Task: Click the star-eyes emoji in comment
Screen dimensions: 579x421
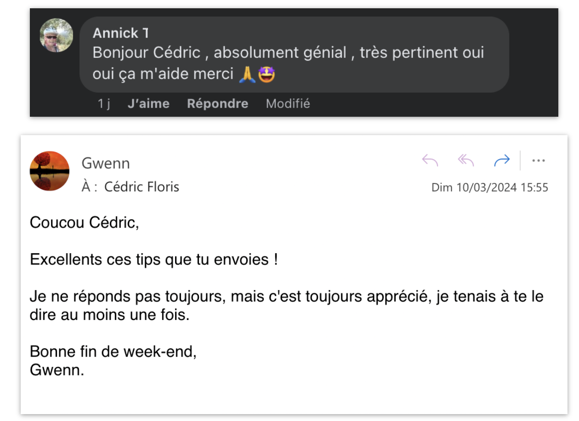Action: point(267,74)
